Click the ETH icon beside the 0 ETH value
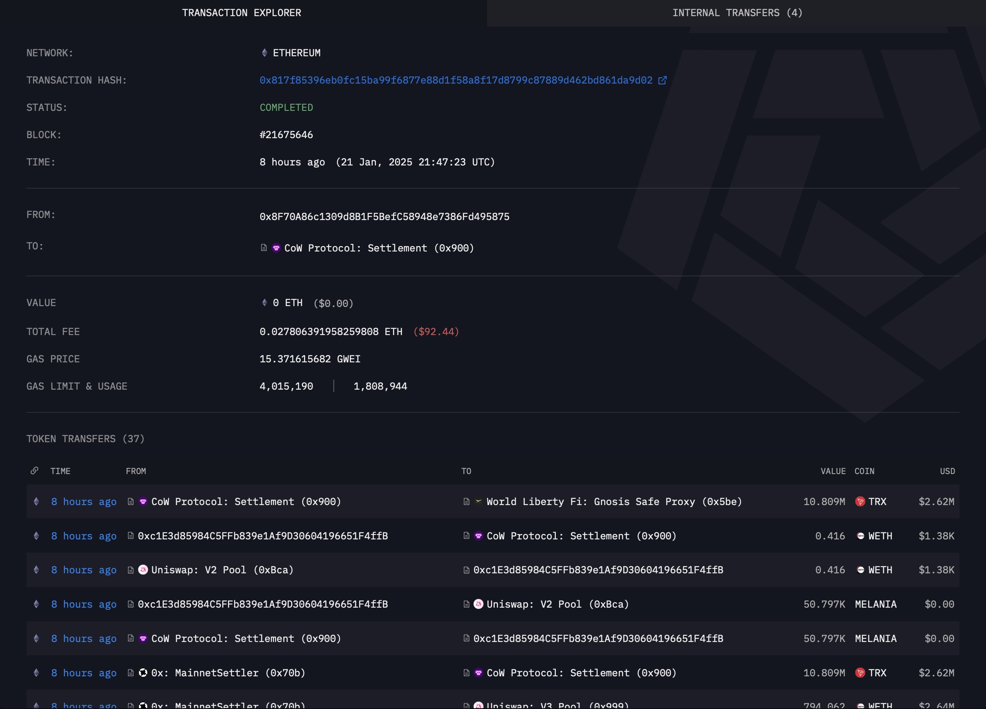 coord(264,302)
